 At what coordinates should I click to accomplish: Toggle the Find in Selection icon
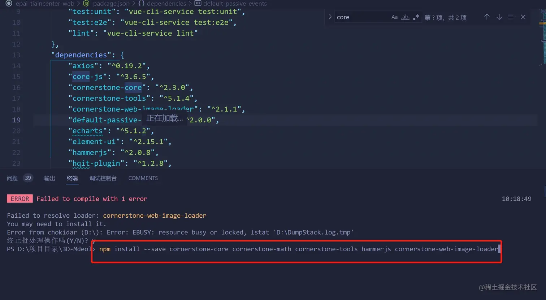[511, 17]
